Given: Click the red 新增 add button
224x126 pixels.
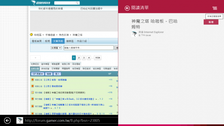Looking at the screenshot, I should [211, 22].
